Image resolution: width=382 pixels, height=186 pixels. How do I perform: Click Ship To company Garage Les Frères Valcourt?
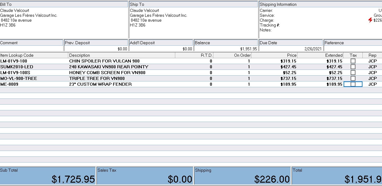click(159, 15)
